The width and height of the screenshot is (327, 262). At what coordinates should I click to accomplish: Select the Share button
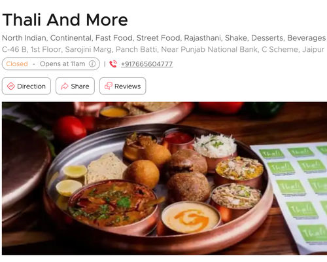(x=75, y=86)
